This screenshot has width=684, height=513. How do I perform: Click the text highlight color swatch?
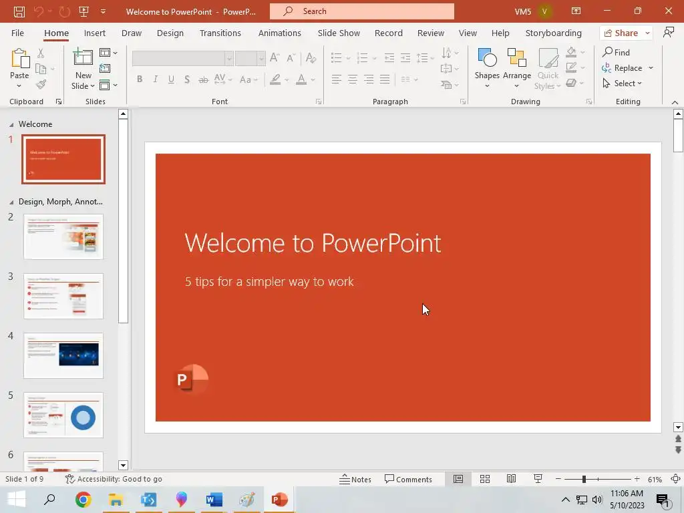click(275, 79)
